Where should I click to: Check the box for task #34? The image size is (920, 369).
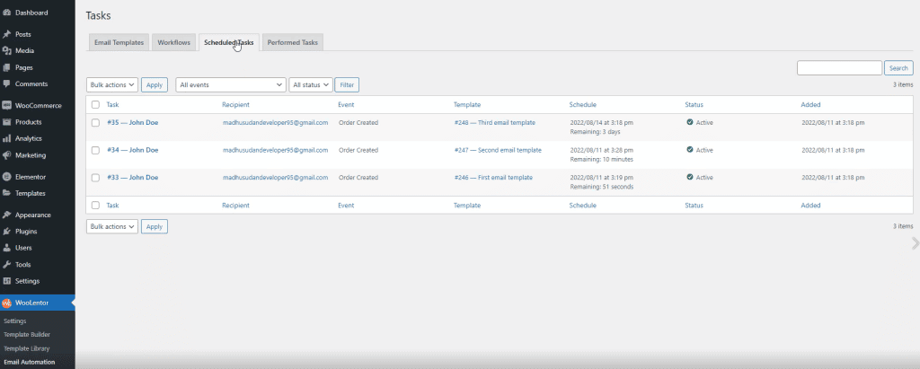click(x=95, y=150)
